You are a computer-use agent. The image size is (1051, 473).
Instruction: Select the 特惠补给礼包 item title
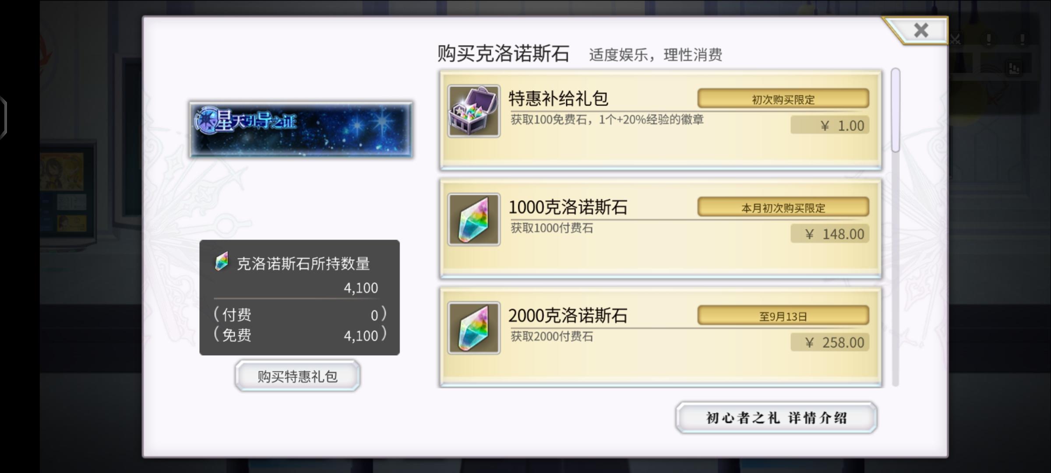pyautogui.click(x=558, y=99)
